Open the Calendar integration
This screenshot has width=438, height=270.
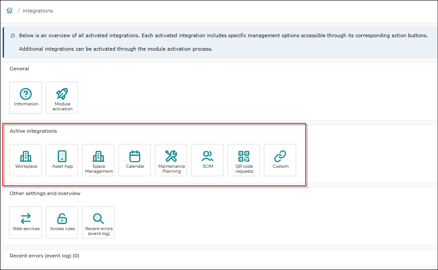tap(135, 160)
